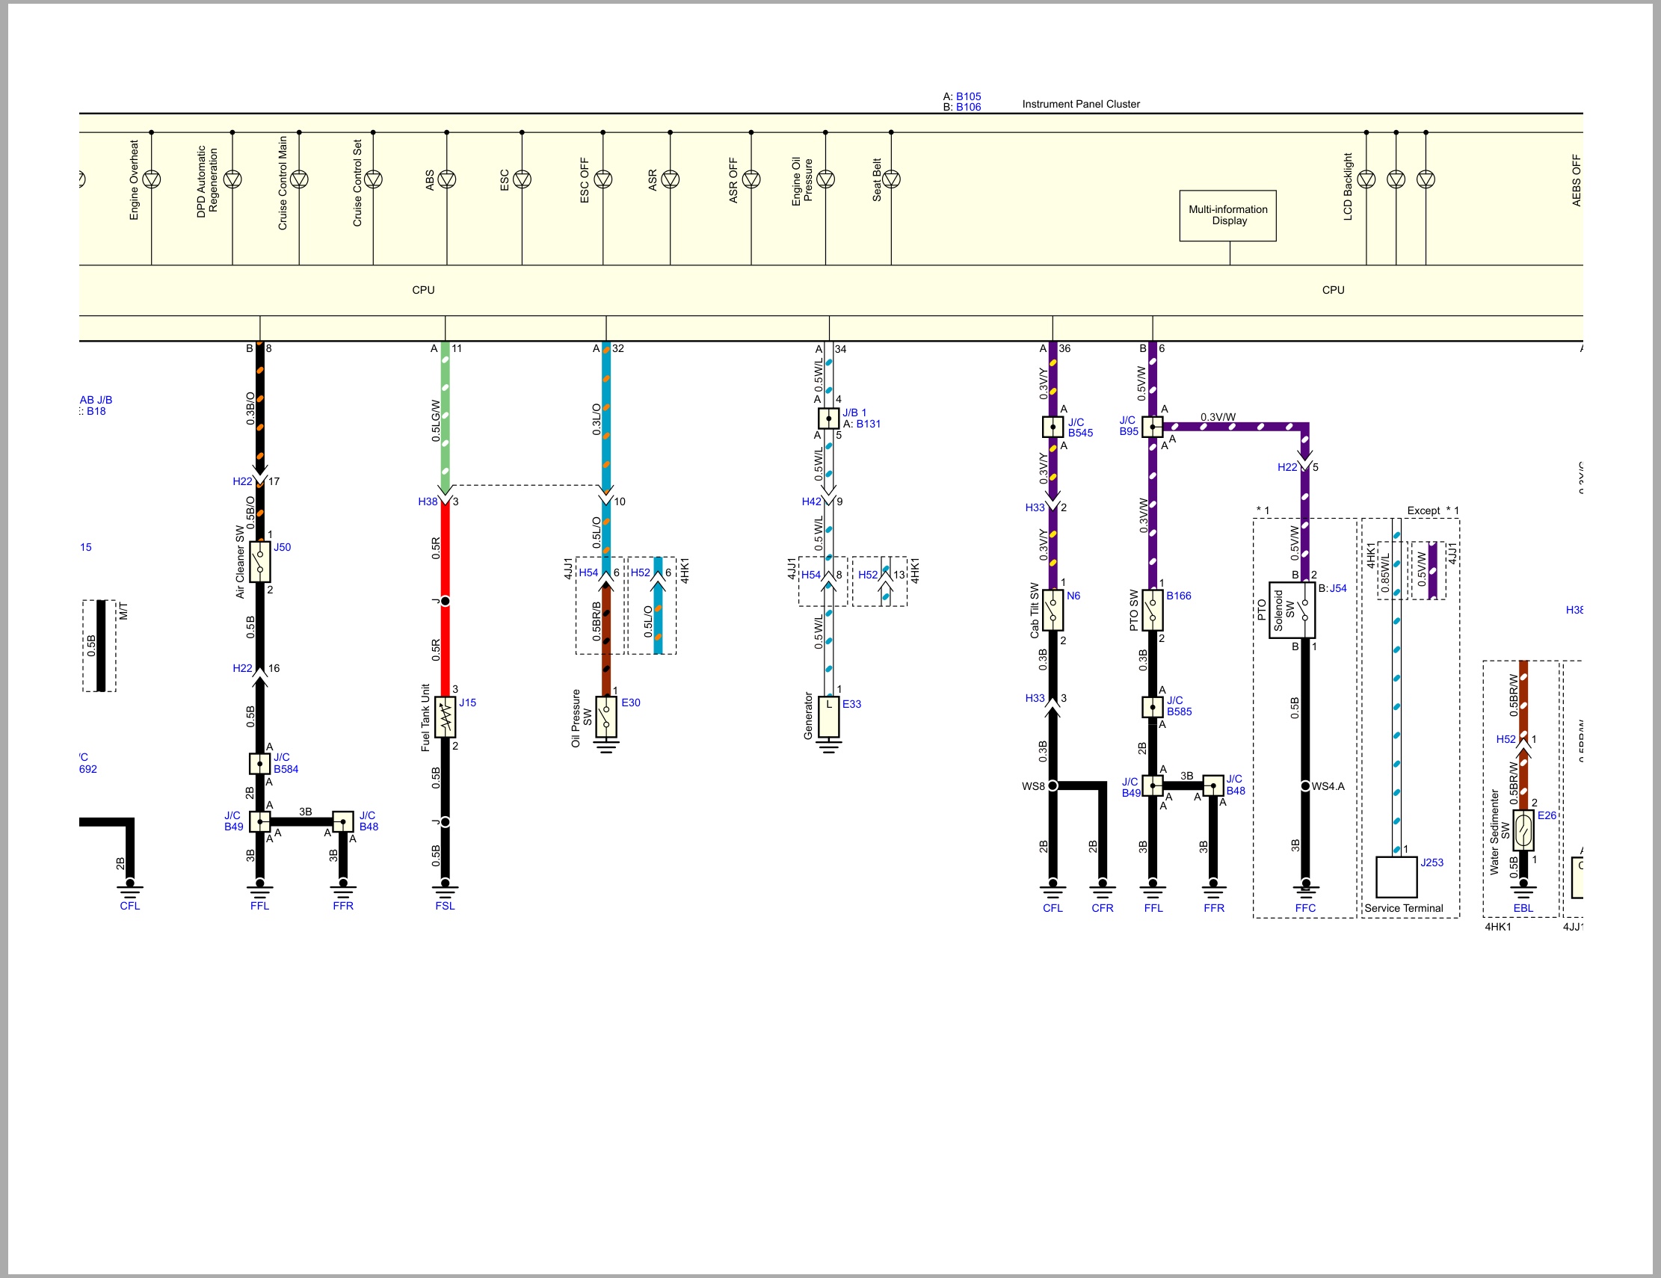
Task: Open the E30 connector link
Action: point(631,703)
